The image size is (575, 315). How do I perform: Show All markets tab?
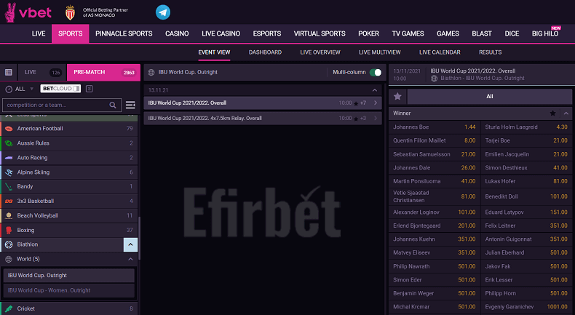[x=490, y=97]
